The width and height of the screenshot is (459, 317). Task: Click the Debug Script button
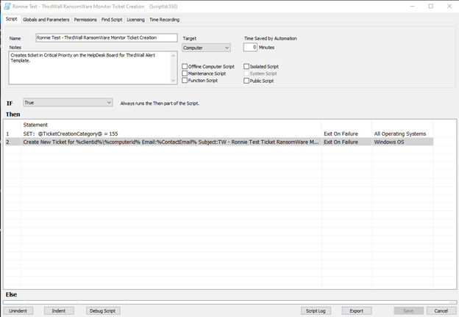(x=103, y=311)
